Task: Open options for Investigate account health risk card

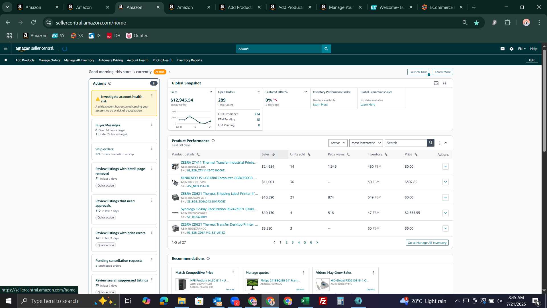Action: pos(152,96)
